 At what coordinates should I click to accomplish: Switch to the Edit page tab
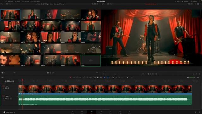coord(92,112)
